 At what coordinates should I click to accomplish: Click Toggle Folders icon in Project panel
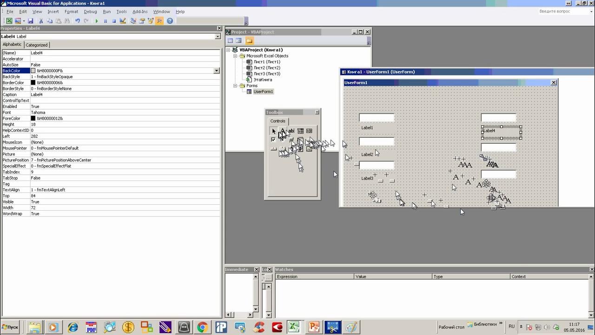tap(249, 41)
